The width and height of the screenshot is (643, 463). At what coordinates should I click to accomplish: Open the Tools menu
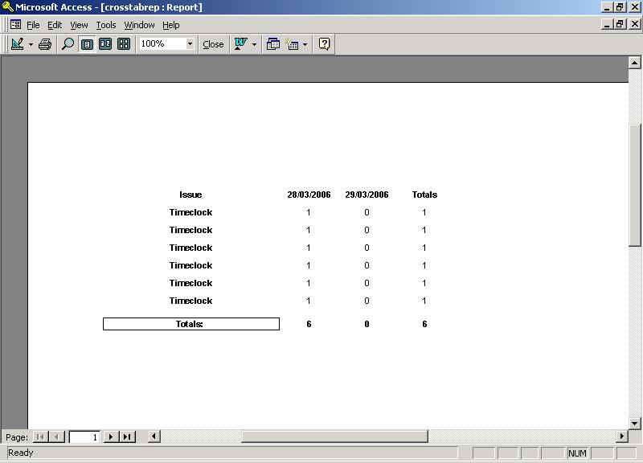pyautogui.click(x=106, y=25)
